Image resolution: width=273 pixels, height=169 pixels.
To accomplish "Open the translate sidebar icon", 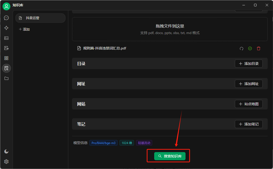I will (7, 48).
